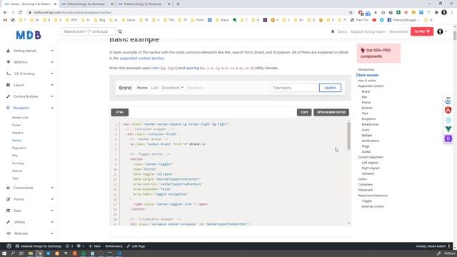Click the browser reload icon

click(x=21, y=13)
